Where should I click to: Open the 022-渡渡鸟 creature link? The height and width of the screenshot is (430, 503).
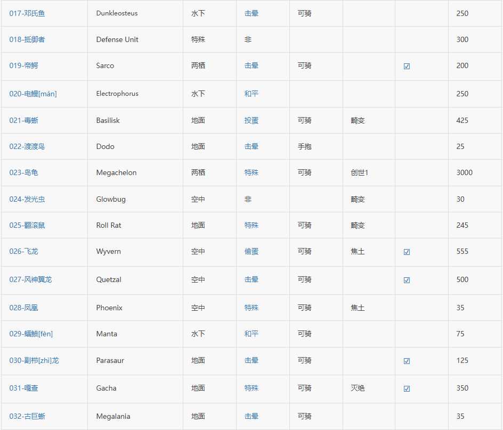click(27, 146)
